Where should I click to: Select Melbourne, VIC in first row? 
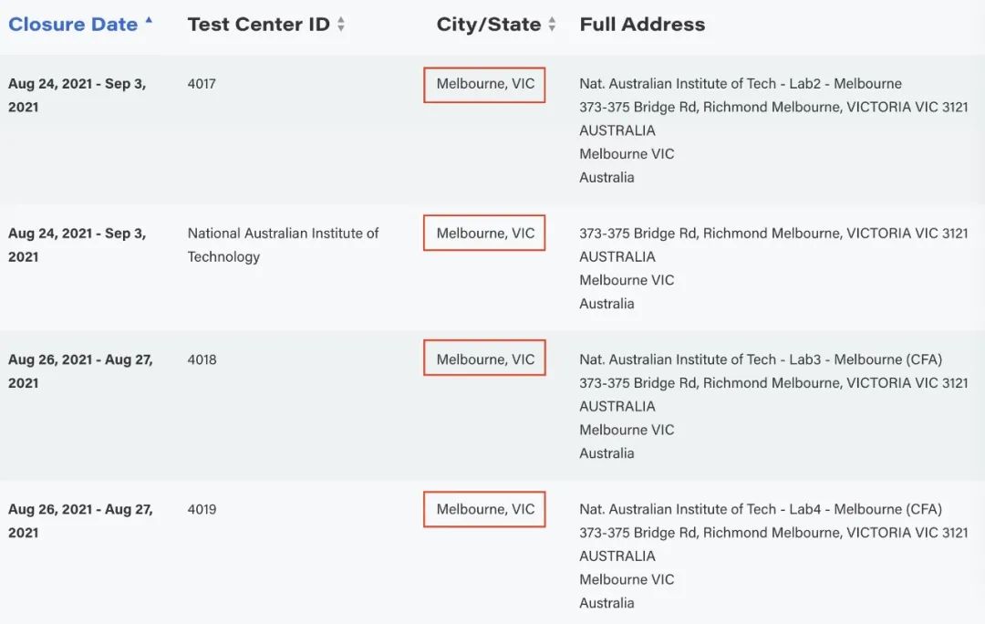pyautogui.click(x=485, y=84)
